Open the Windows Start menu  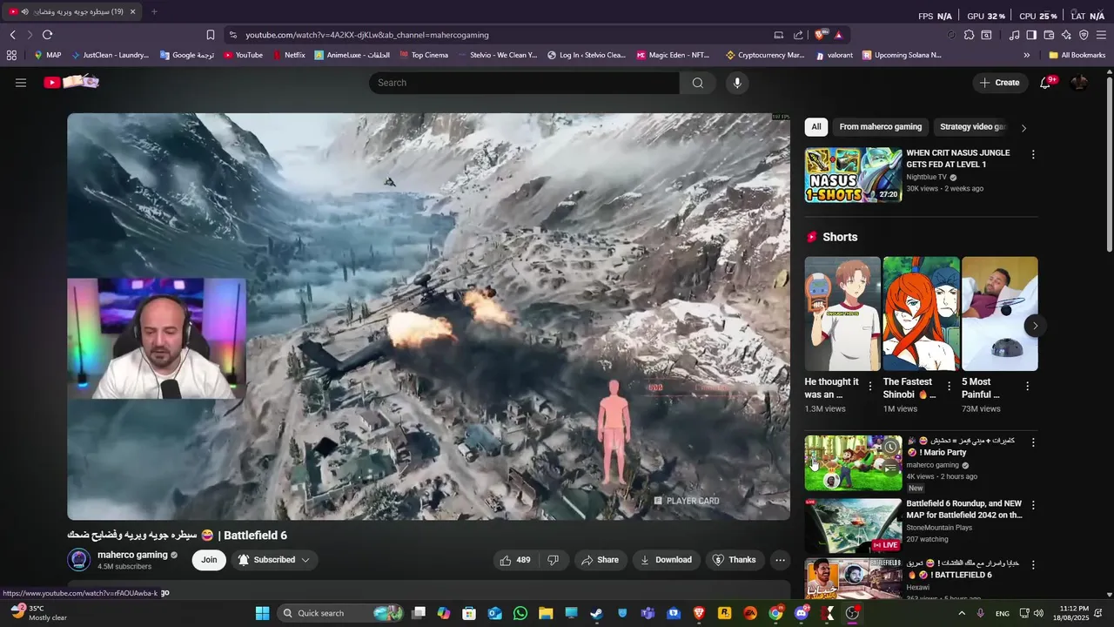coord(262,613)
